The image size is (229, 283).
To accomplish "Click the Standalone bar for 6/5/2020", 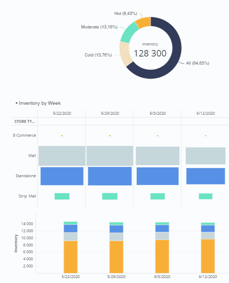I will 158,176.
